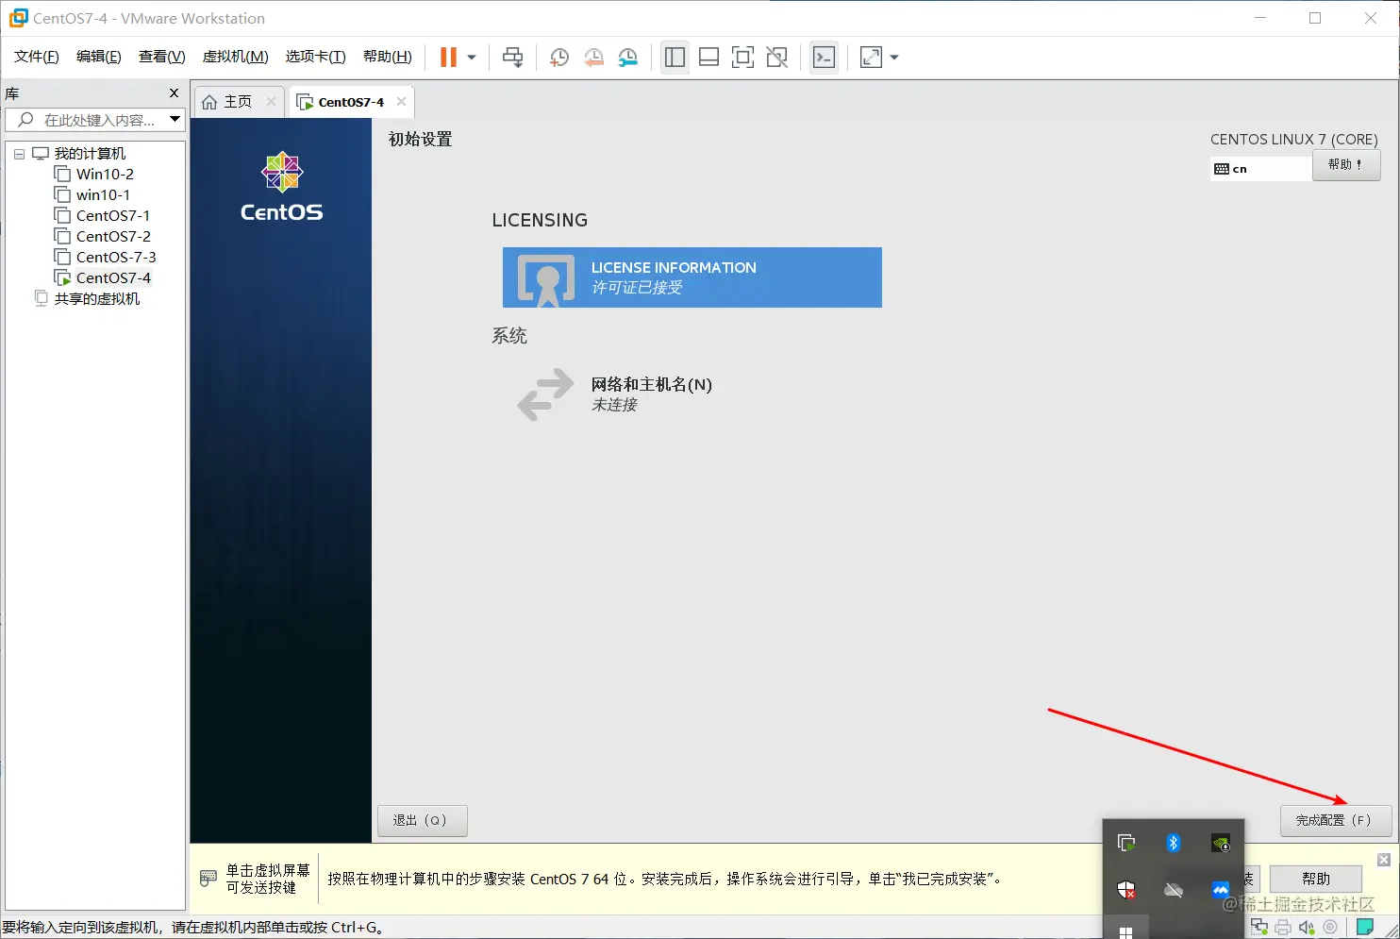The width and height of the screenshot is (1400, 939).
Task: Close the 库 library panel
Action: [174, 92]
